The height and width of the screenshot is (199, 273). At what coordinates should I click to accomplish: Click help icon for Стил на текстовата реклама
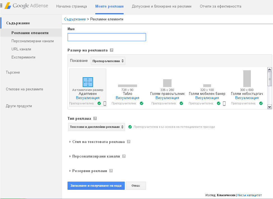(129, 142)
